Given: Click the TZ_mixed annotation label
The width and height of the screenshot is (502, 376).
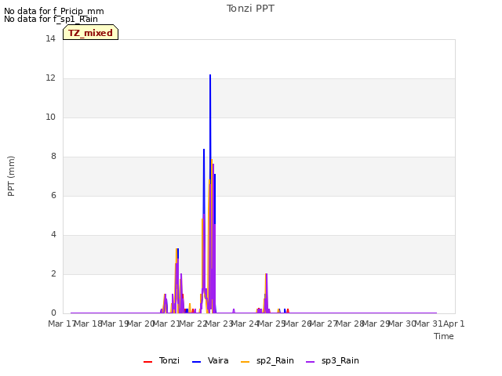Looking at the screenshot, I should pyautogui.click(x=91, y=32).
